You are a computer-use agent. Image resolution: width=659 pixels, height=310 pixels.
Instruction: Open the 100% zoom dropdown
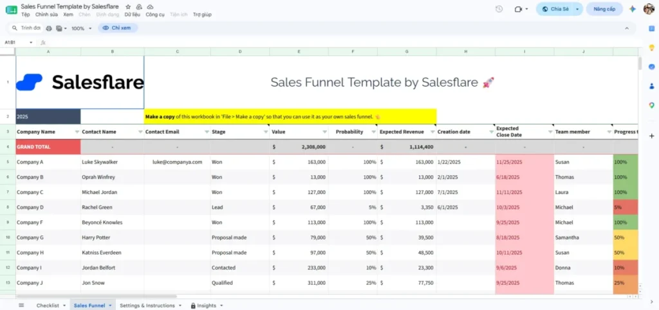pyautogui.click(x=82, y=28)
